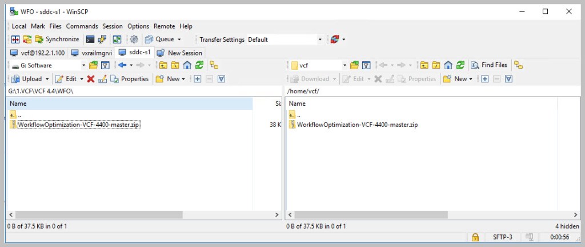Expand G: Software drive dropdown
The image size is (585, 247).
pos(83,65)
